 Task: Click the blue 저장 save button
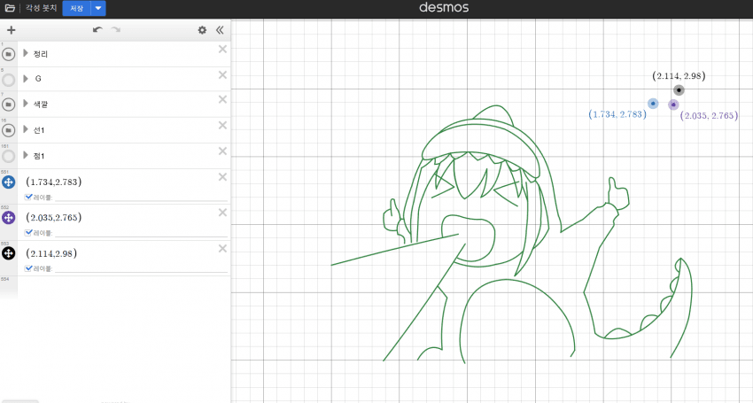pos(76,8)
